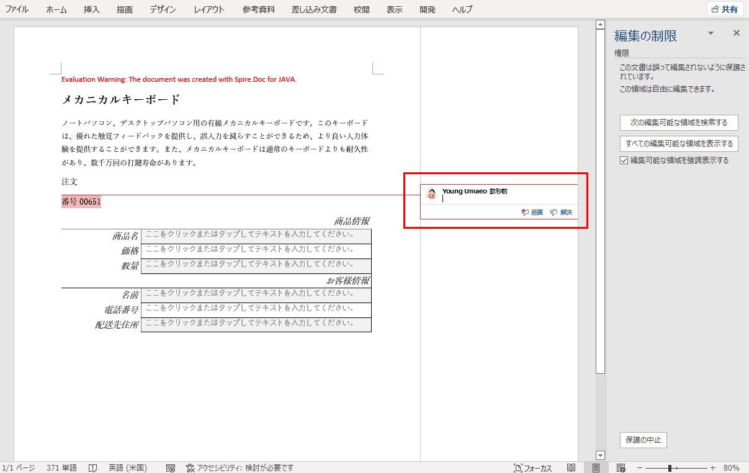Open the ファイル menu

17,9
